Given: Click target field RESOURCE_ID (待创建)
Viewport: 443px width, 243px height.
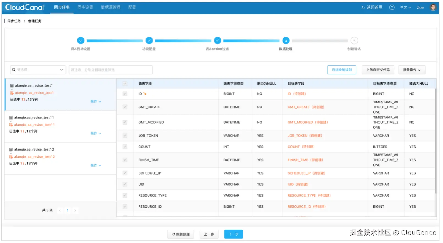Looking at the screenshot, I should 306,207.
